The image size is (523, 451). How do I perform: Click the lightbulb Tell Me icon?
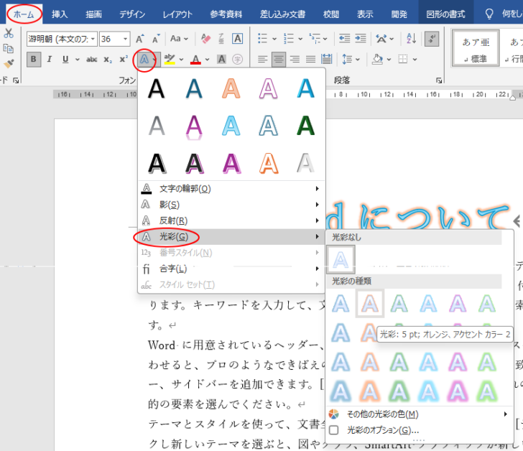489,14
